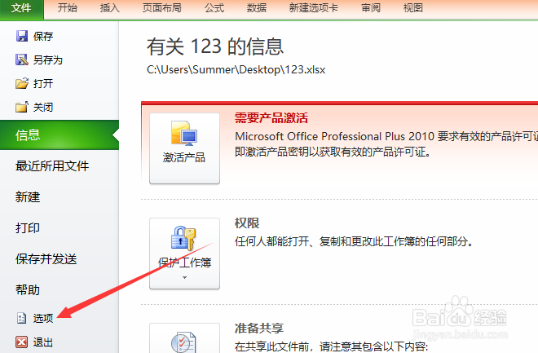Click the red Exit X icon
Image resolution: width=538 pixels, height=353 pixels.
click(x=22, y=342)
